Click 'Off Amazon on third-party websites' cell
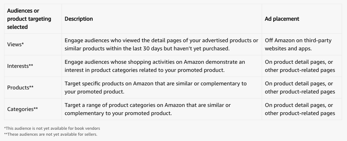Image resolution: width=347 pixels, height=141 pixels. click(298, 44)
